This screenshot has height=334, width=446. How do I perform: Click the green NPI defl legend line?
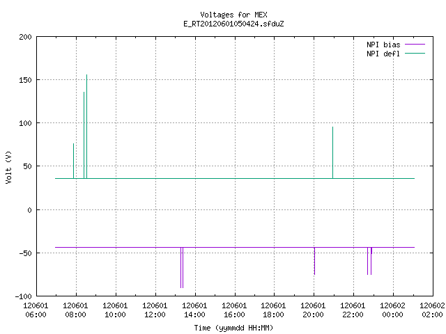(415, 53)
